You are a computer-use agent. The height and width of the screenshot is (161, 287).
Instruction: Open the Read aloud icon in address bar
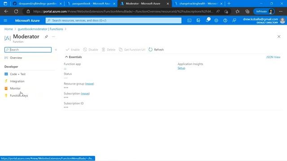click(x=218, y=12)
